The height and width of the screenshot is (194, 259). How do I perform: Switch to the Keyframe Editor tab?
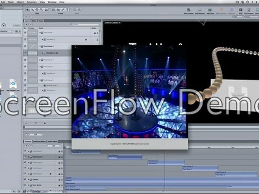pyautogui.click(x=39, y=141)
